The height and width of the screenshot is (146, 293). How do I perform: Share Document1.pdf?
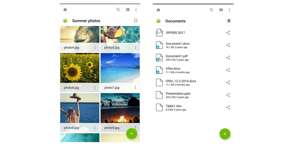pos(228,58)
